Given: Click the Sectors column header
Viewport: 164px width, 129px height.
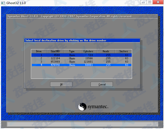Looking at the screenshot, I should point(123,51).
